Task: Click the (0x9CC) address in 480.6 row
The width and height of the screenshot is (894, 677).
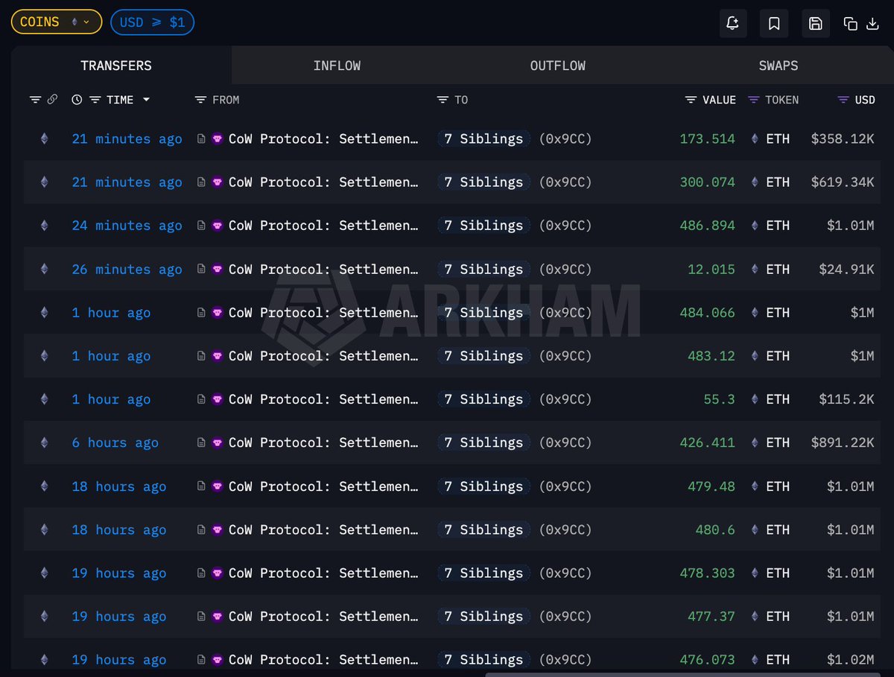Action: [x=565, y=530]
